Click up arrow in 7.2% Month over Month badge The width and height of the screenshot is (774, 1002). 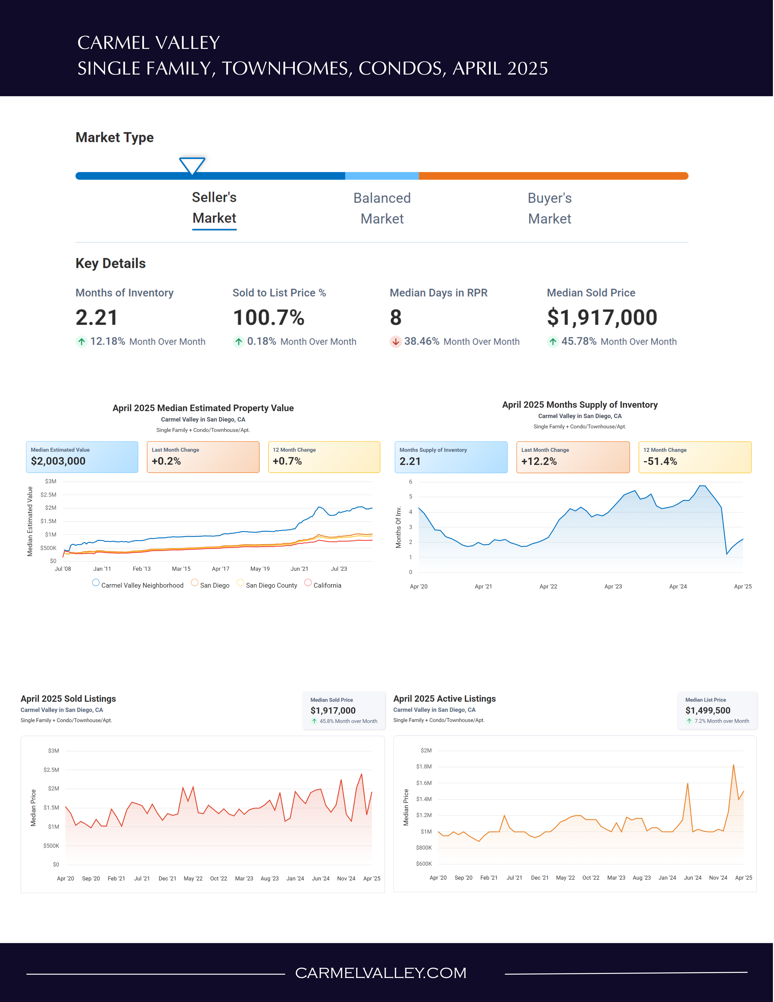[689, 721]
